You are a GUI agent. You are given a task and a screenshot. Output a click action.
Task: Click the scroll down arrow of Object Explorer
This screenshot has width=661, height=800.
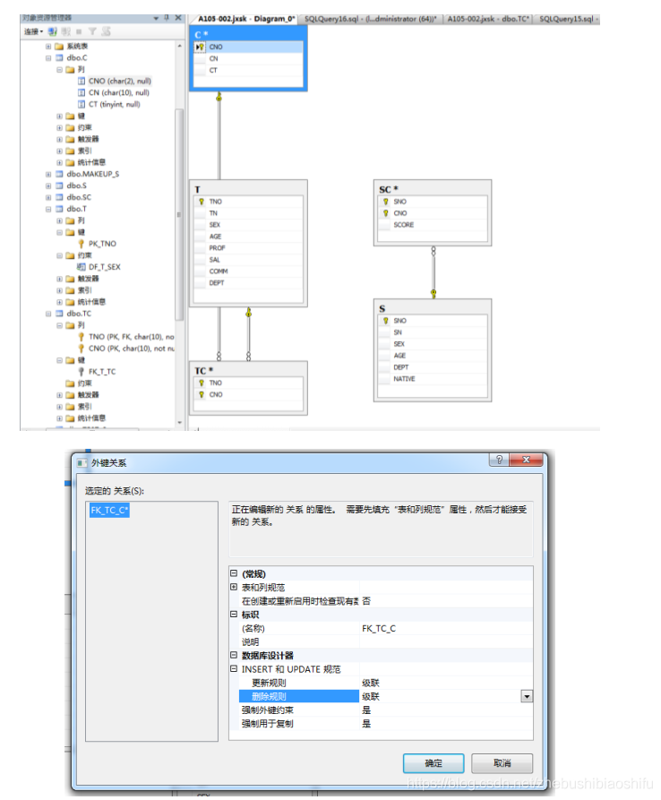pos(179,423)
